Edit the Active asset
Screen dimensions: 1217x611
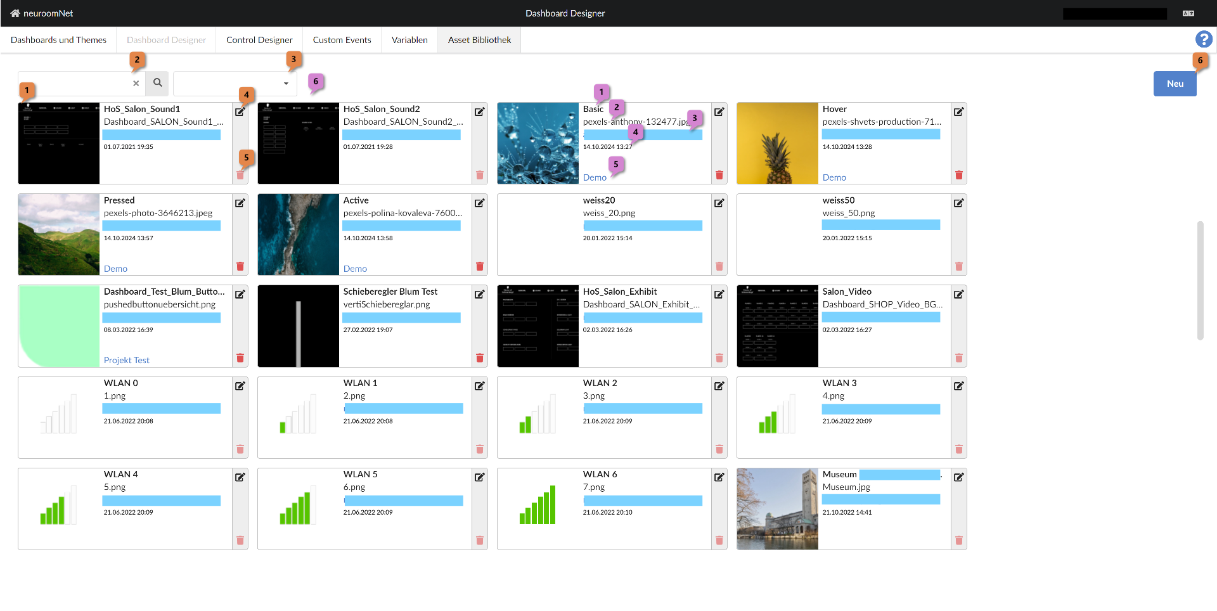tap(480, 203)
